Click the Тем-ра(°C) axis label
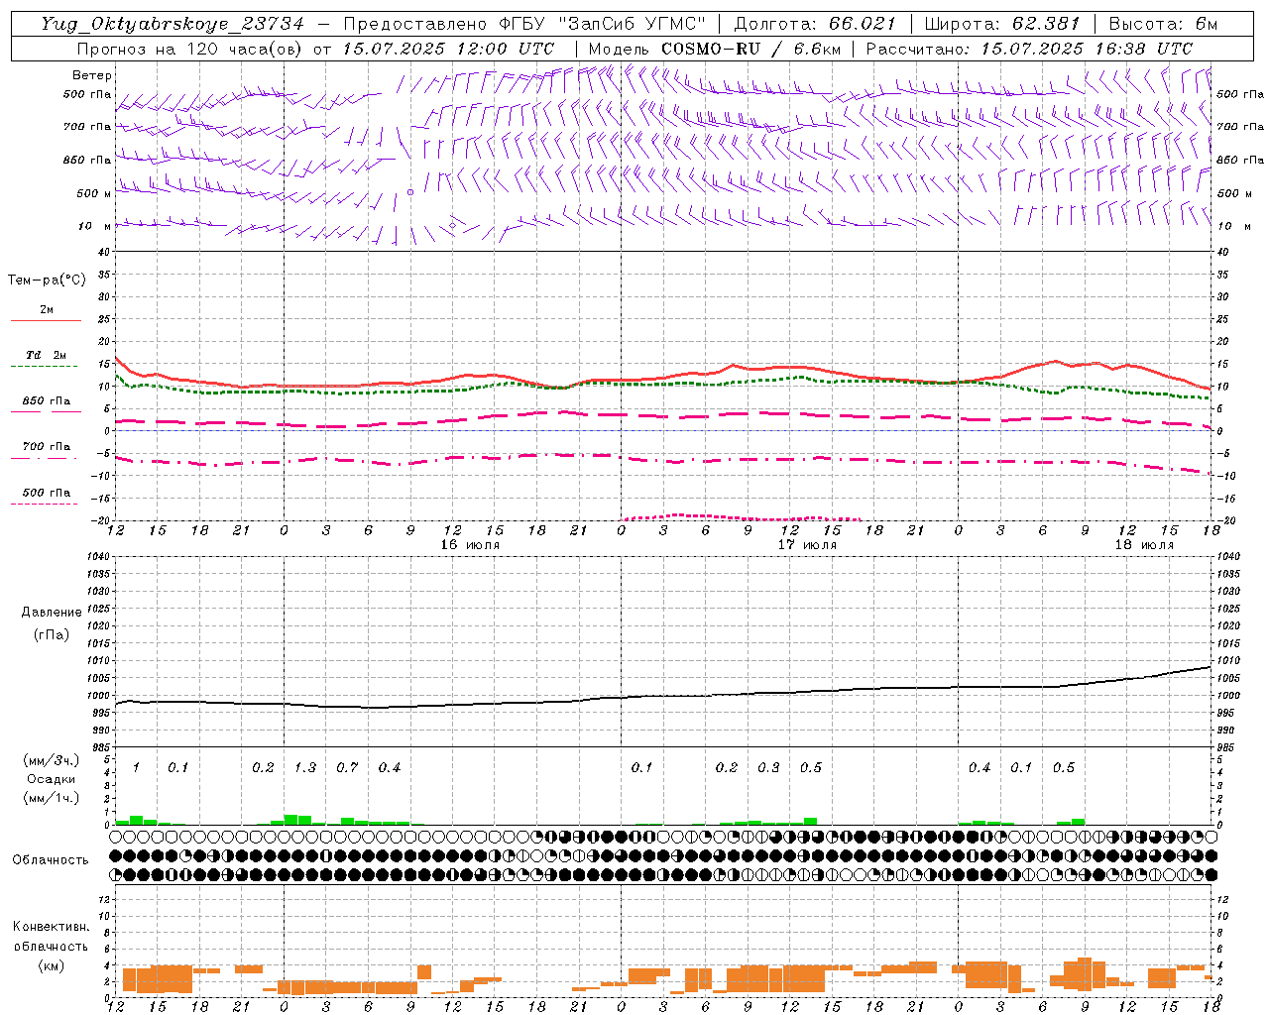The height and width of the screenshot is (1015, 1269). [x=47, y=281]
